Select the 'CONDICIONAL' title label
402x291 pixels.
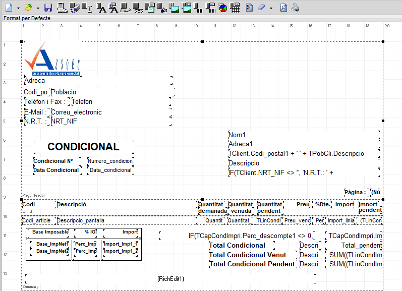(x=84, y=147)
